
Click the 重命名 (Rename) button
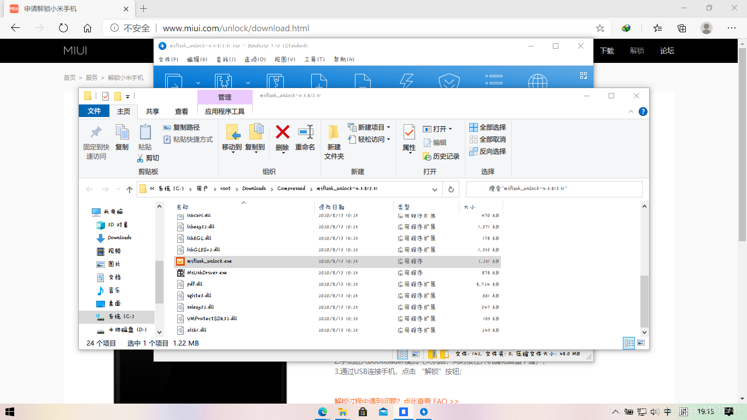point(305,138)
